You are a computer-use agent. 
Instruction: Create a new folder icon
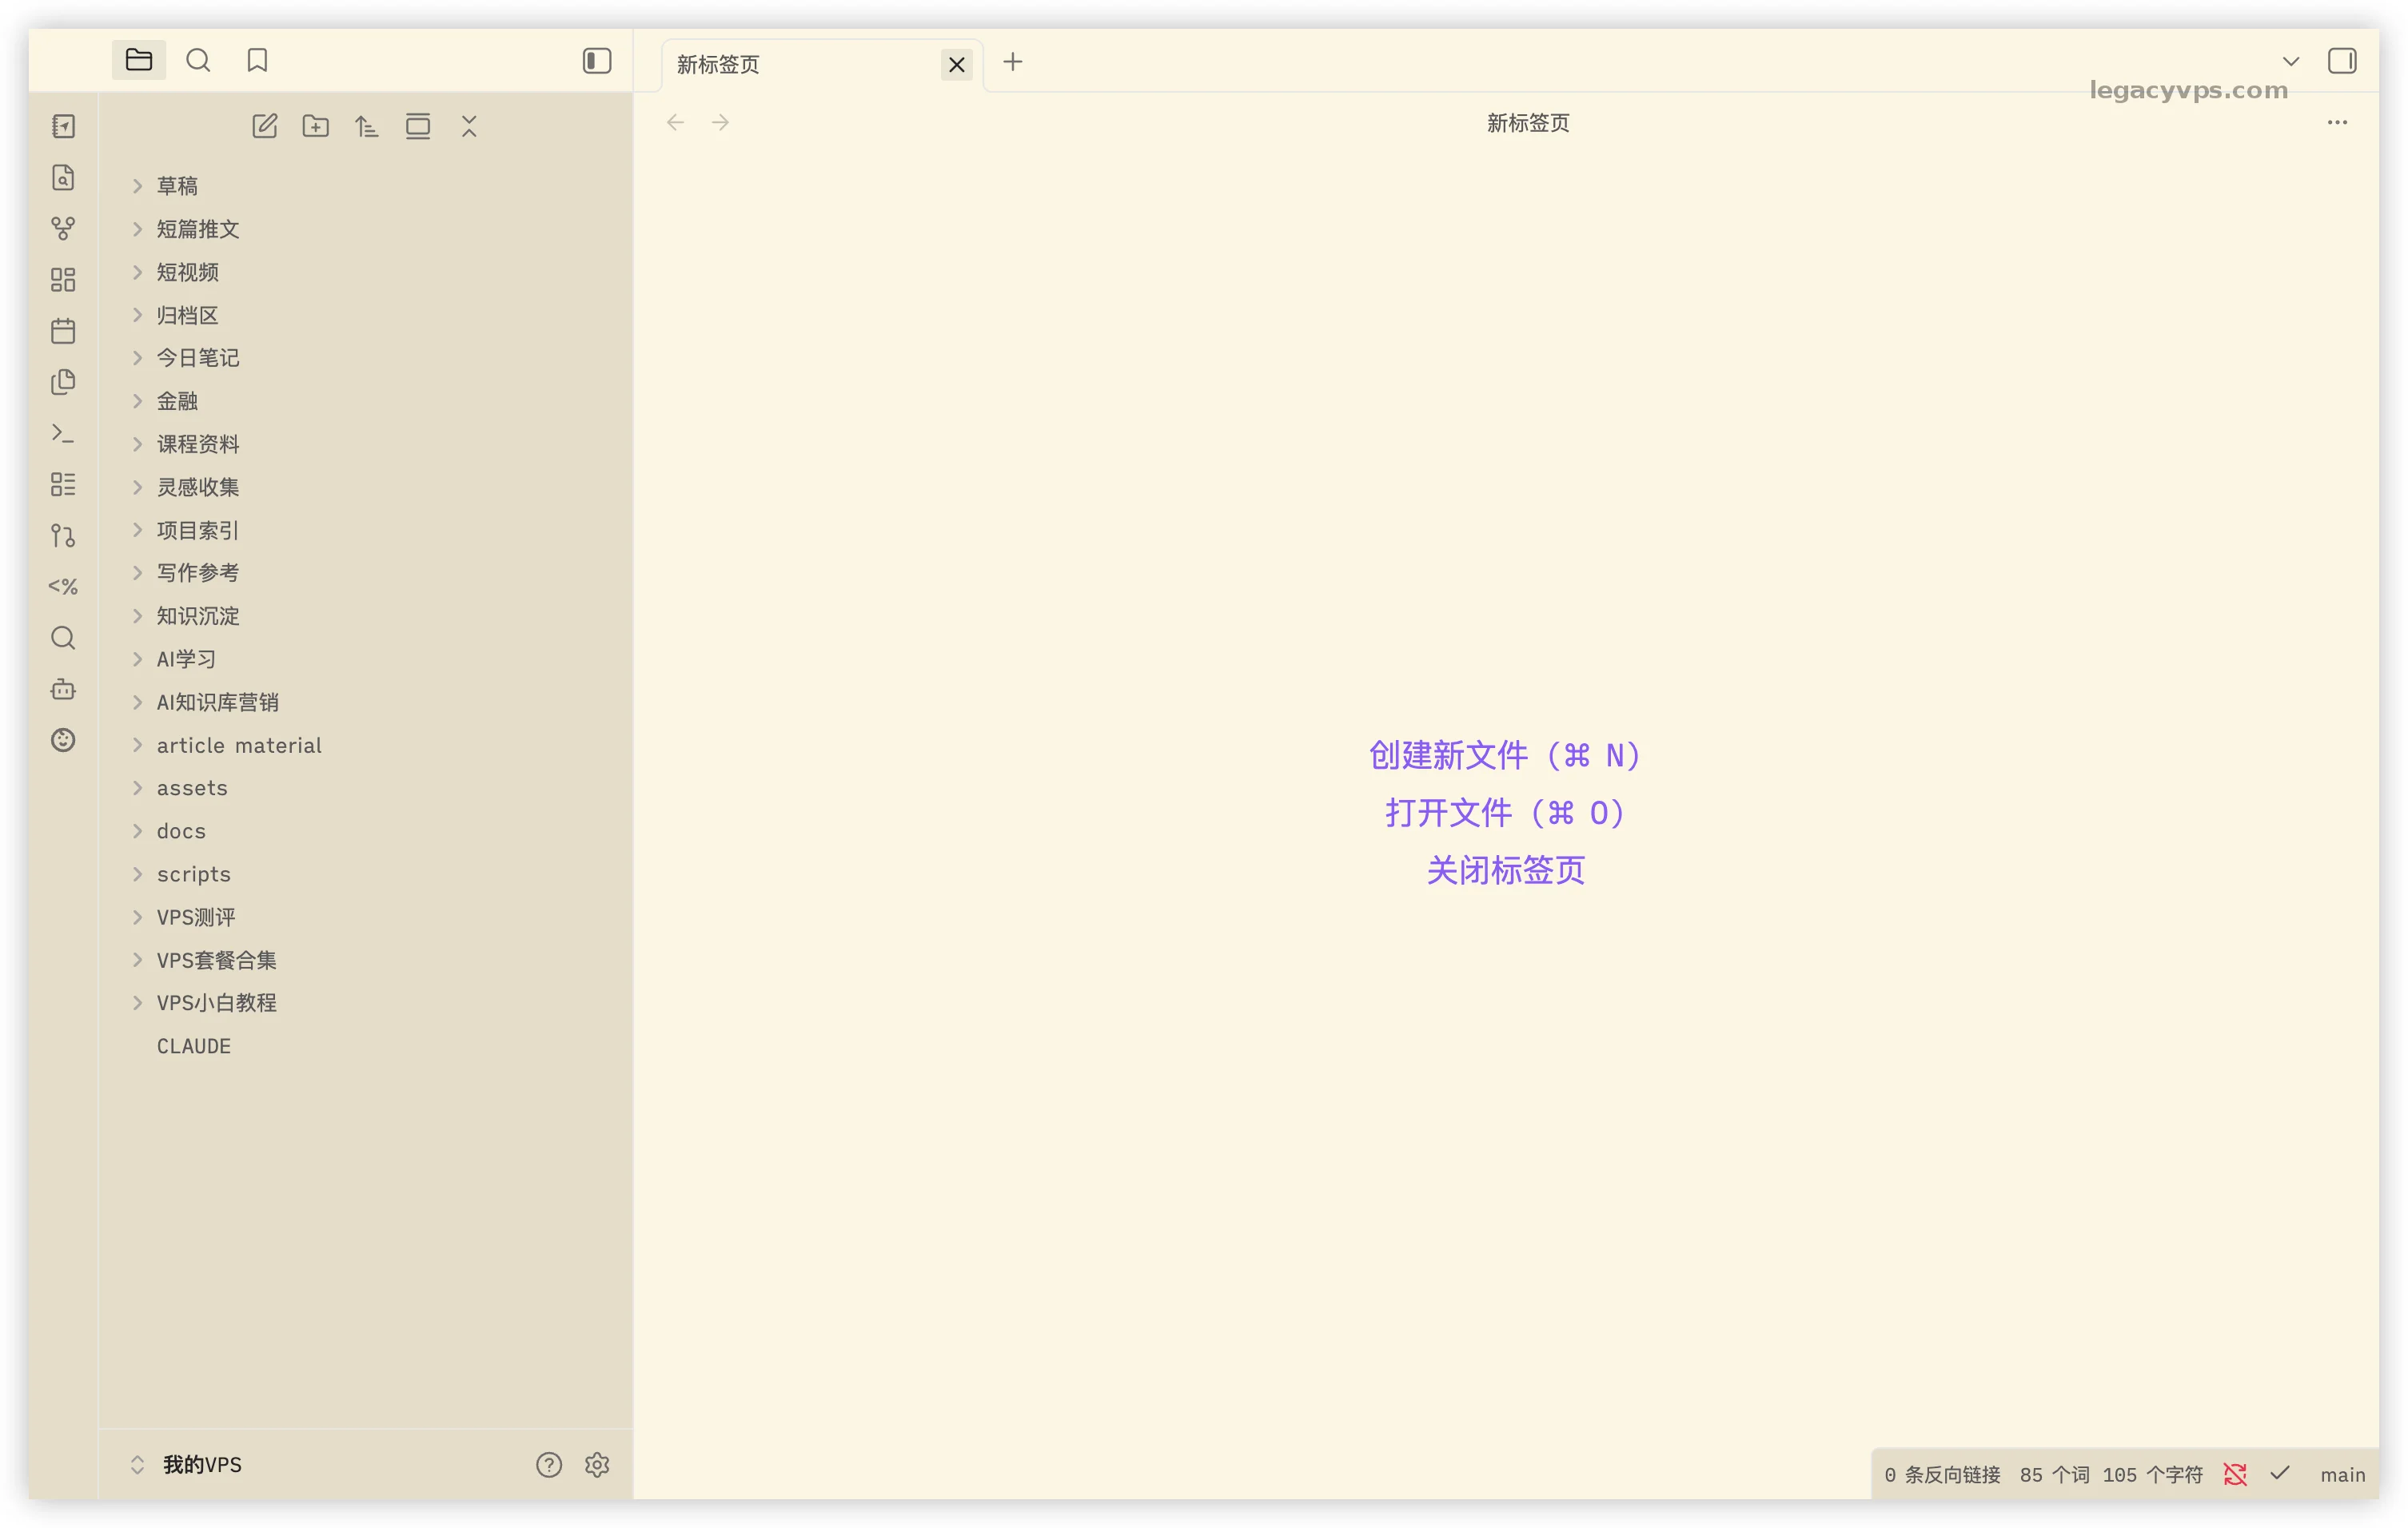(x=316, y=126)
